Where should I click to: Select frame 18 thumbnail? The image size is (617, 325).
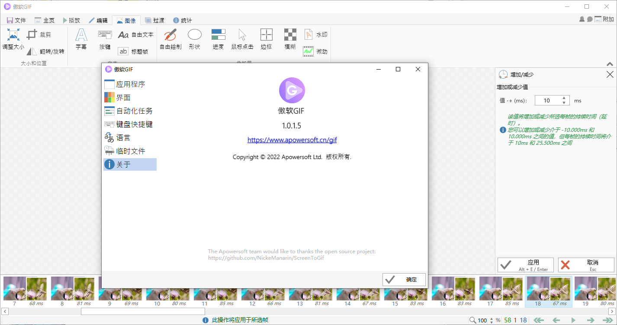[549, 292]
